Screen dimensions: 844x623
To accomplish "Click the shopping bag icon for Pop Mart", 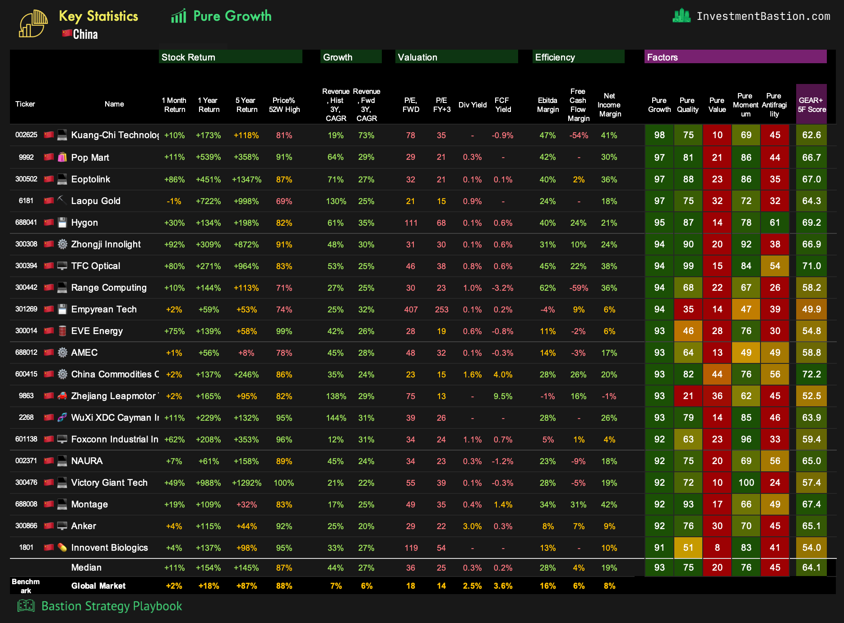I will tap(62, 157).
